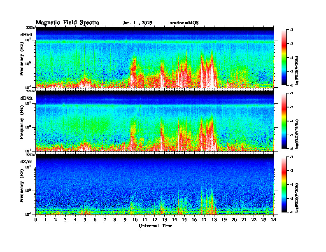This screenshot has width=326, height=252.
Task: Click the dZ/dt spectrogram plot
Action: click(x=155, y=184)
